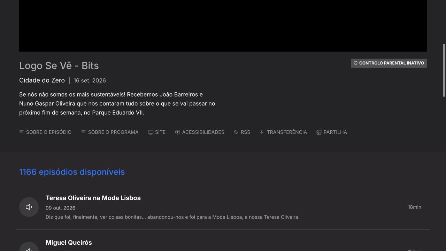Select the Transferência download option
The image size is (446, 251).
click(x=283, y=132)
